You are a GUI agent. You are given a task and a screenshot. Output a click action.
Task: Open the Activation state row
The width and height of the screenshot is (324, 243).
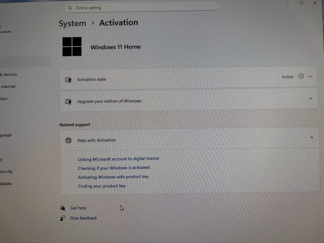point(188,78)
